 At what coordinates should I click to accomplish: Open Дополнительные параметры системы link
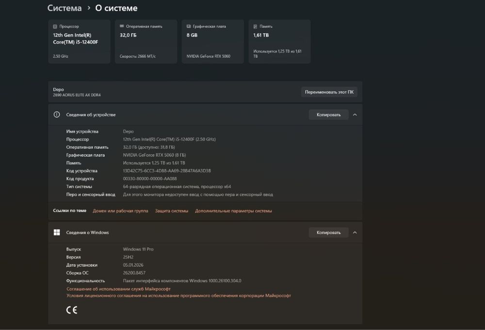233,211
